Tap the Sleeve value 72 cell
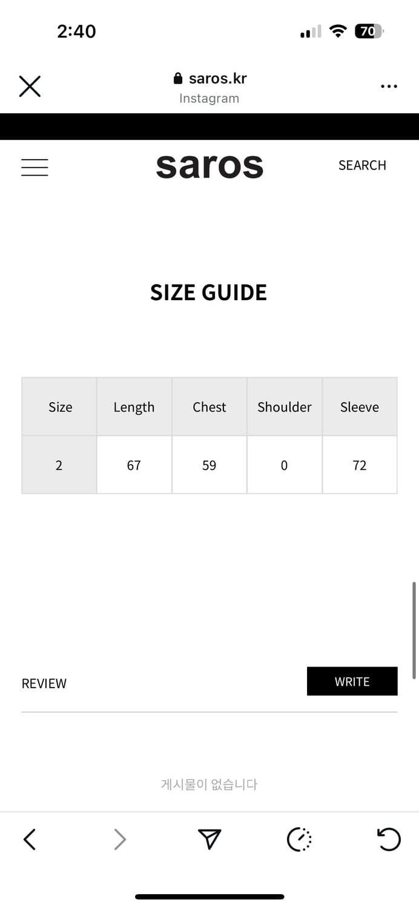Viewport: 419px width, 908px height. tap(360, 465)
